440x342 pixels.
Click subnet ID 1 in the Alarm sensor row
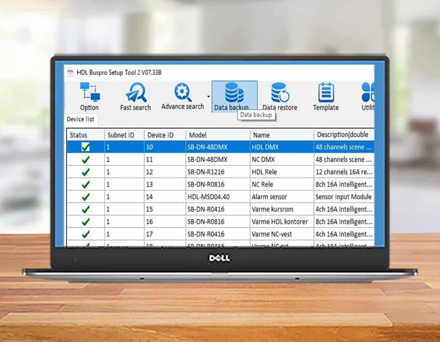[x=124, y=197]
